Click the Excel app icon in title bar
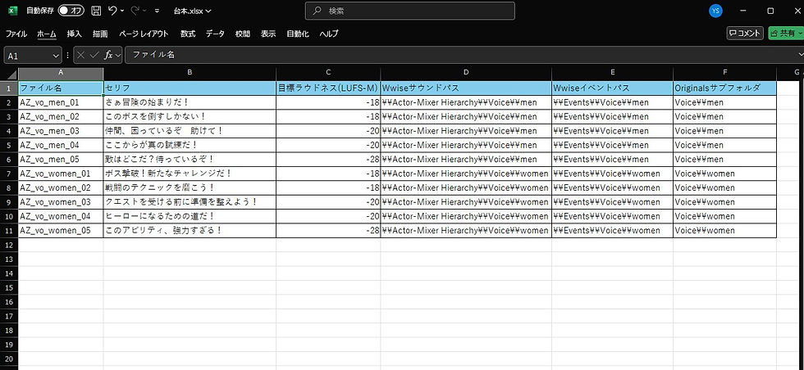This screenshot has height=370, width=804. [13, 11]
